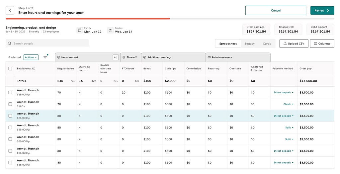Switch to the Cards view tab
Viewport: 340px width, 174px height.
[x=267, y=43]
